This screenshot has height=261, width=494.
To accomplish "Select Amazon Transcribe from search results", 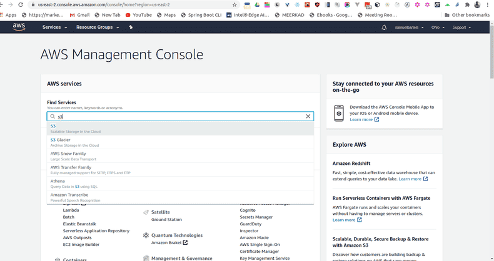I will [180, 197].
